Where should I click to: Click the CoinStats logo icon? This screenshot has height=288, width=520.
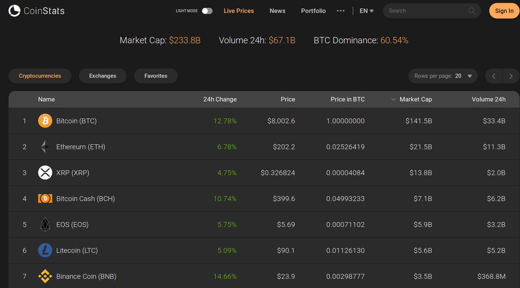coord(14,11)
